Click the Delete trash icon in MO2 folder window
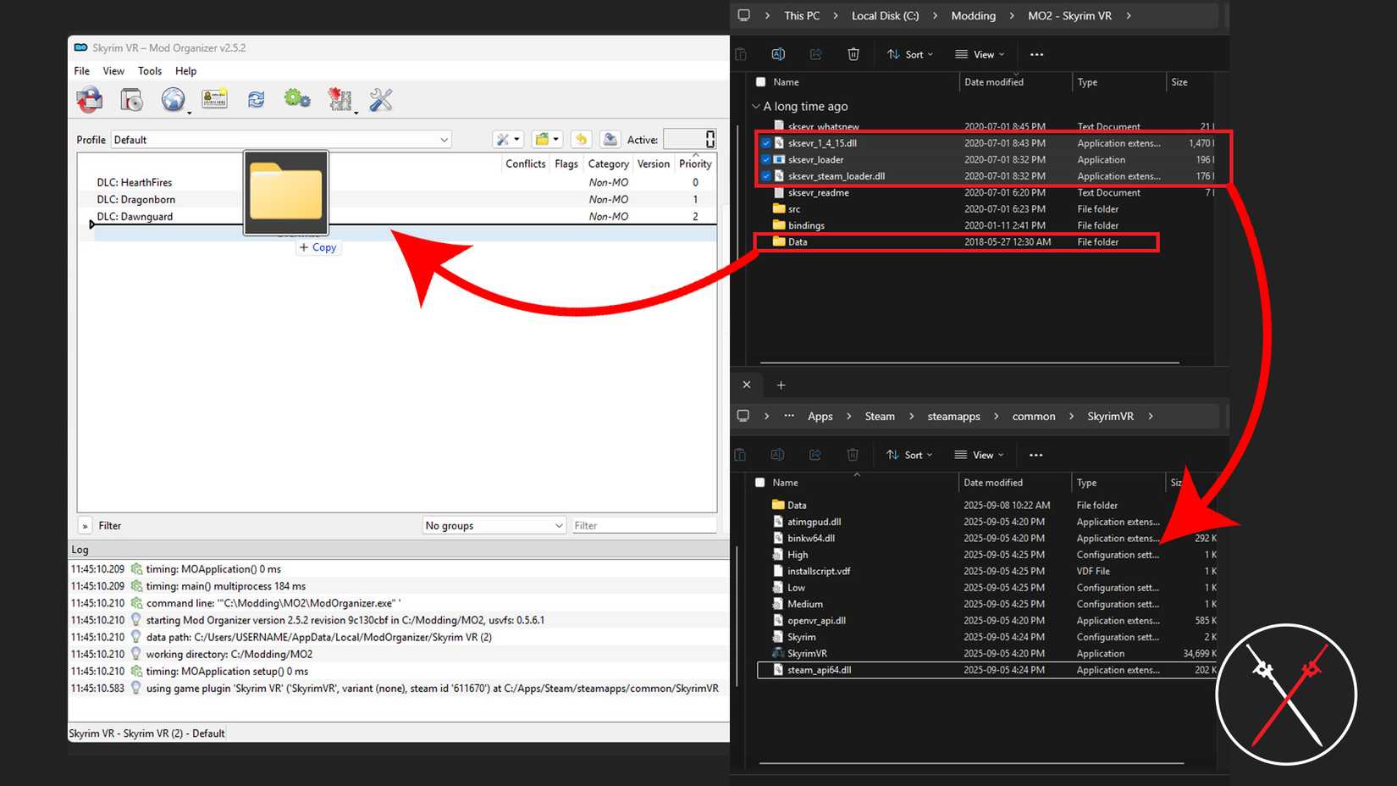Image resolution: width=1397 pixels, height=786 pixels. coord(853,54)
